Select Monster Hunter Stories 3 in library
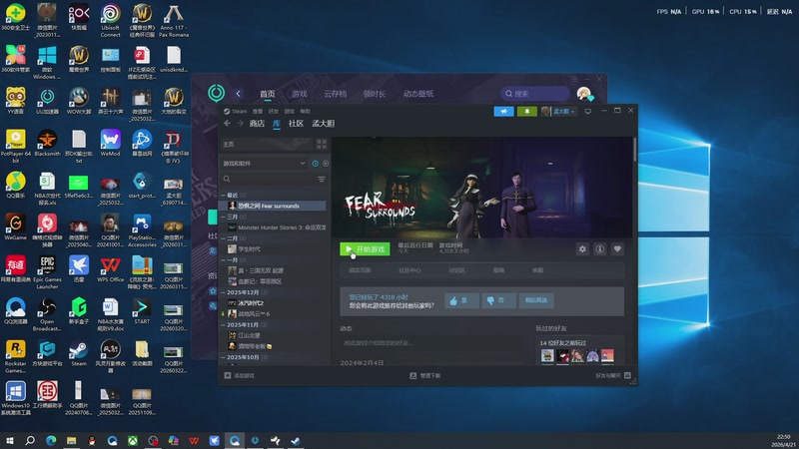 tap(276, 227)
